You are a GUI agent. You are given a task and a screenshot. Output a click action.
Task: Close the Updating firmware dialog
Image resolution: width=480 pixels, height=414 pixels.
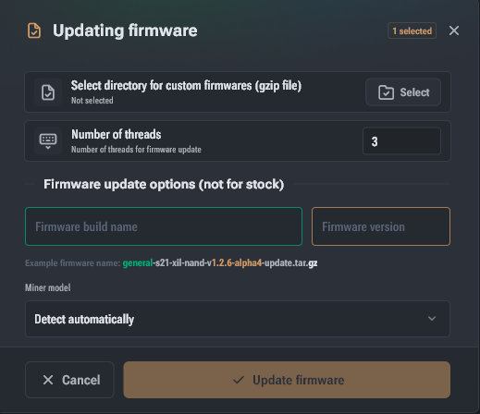tap(454, 30)
